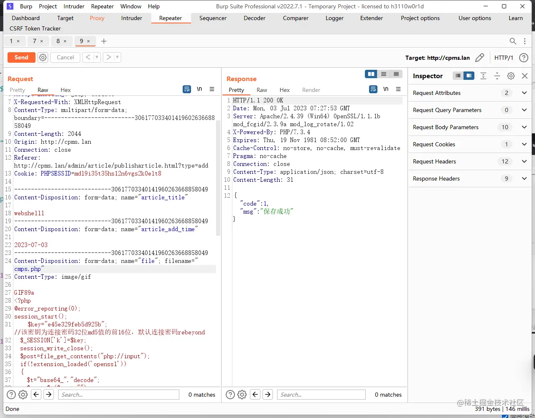Open previous-history dropdown arrow
Screen dimensions: 535x418
click(x=97, y=57)
